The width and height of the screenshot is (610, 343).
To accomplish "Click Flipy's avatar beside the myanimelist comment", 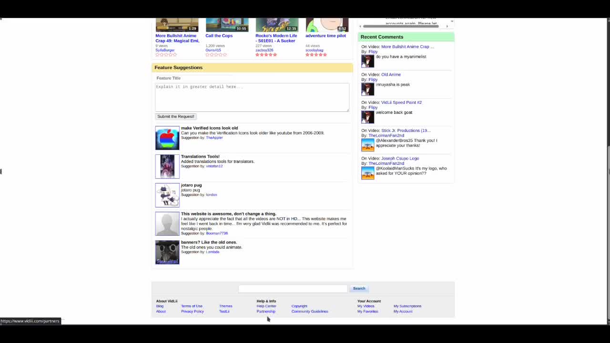I will (367, 61).
